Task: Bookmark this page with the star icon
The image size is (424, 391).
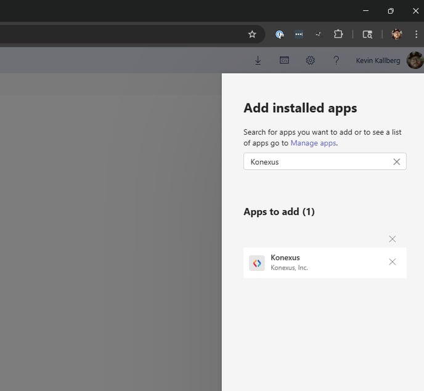Action: (x=252, y=34)
